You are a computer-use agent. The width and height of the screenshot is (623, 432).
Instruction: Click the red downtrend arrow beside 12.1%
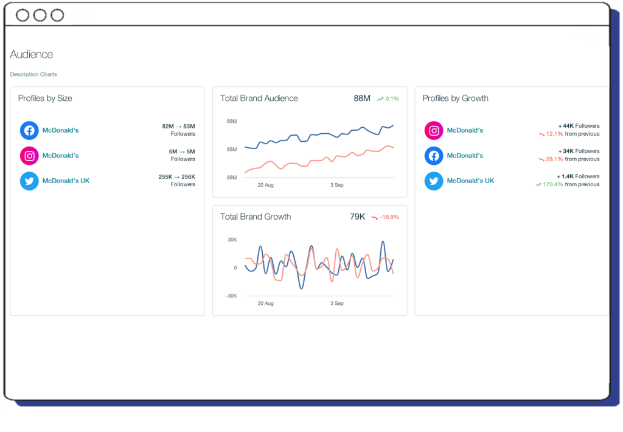pos(541,134)
